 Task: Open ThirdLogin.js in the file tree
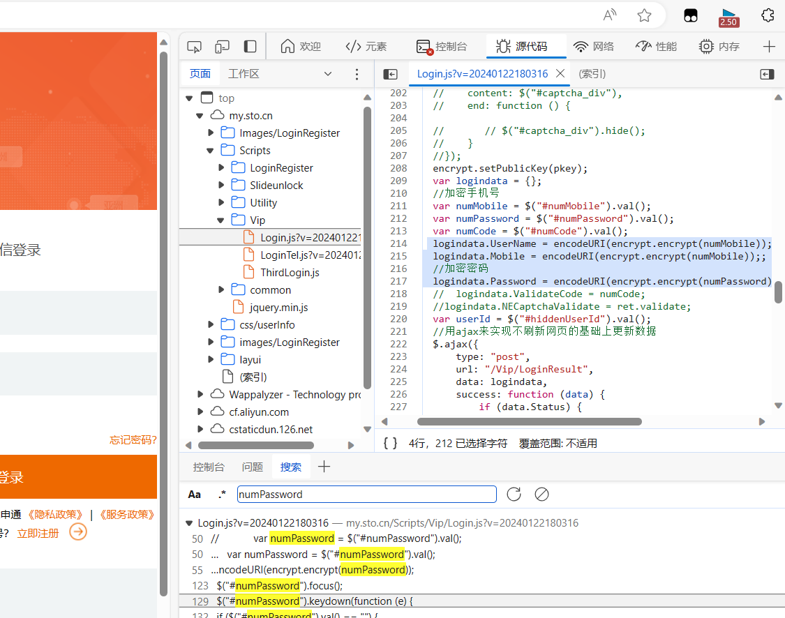281,272
